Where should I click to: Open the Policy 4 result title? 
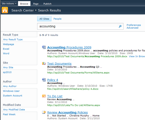[53, 80]
